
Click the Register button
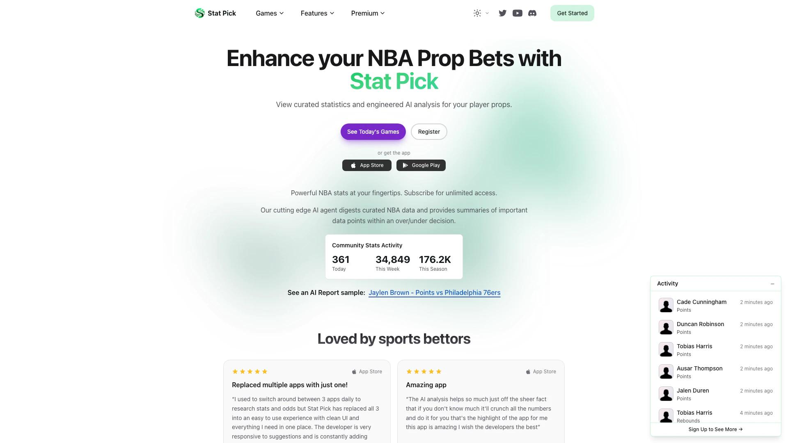[429, 132]
